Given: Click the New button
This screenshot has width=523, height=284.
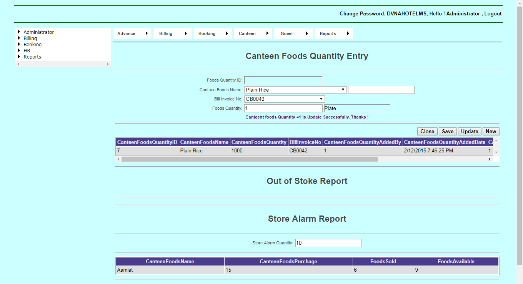Looking at the screenshot, I should 491,131.
